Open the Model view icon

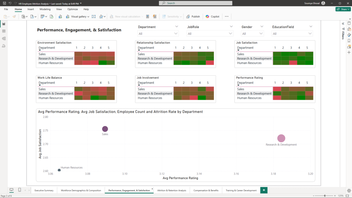4,38
